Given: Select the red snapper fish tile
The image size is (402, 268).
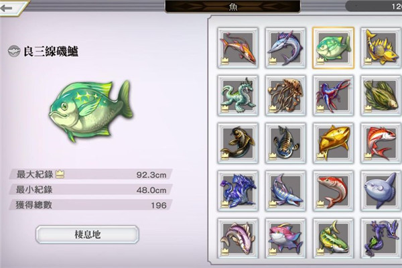Looking at the screenshot, I should pos(381,143).
